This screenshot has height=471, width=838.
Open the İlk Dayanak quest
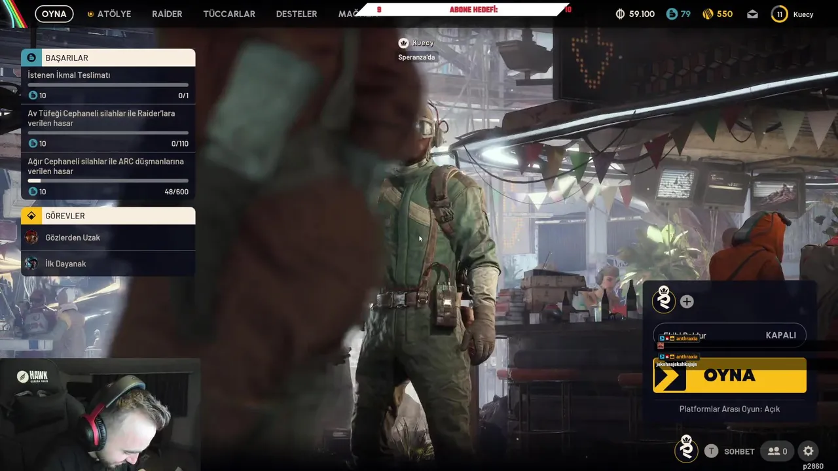(108, 264)
